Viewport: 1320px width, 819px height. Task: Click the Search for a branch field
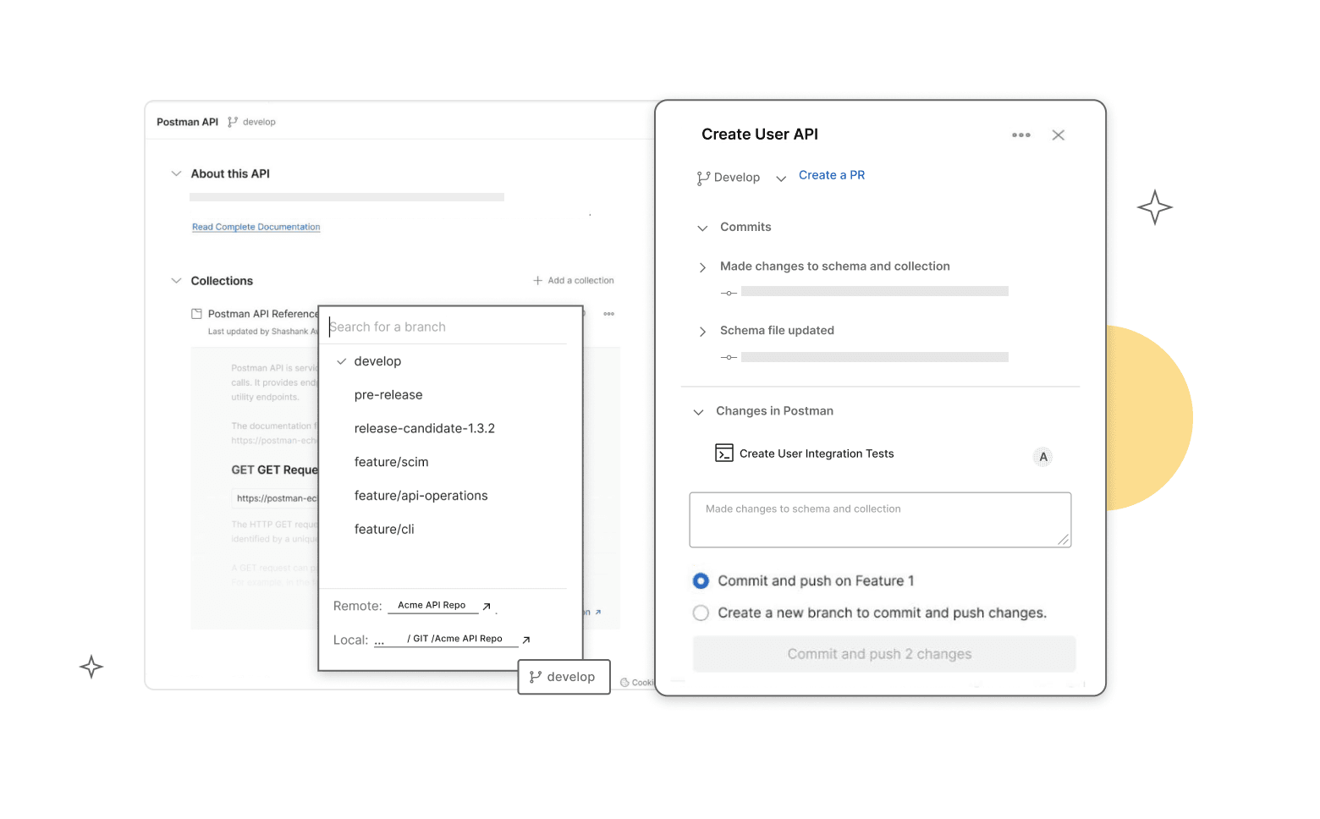tap(447, 327)
